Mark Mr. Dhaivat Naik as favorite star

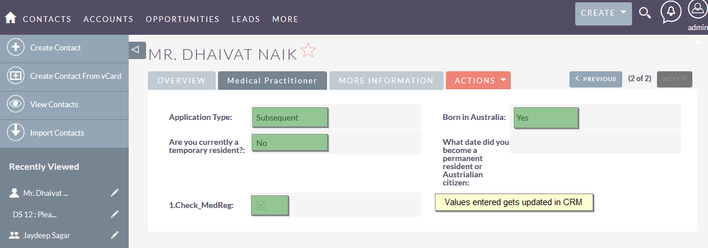click(308, 50)
